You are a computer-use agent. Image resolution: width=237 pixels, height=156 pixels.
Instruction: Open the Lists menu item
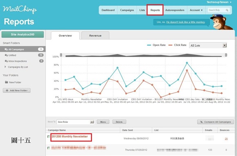(x=142, y=10)
